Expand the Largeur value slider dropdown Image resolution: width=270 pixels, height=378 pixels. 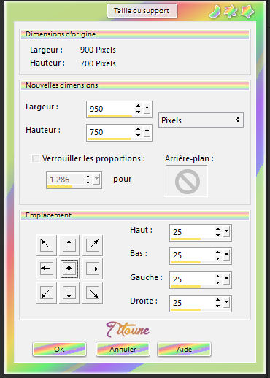(147, 108)
